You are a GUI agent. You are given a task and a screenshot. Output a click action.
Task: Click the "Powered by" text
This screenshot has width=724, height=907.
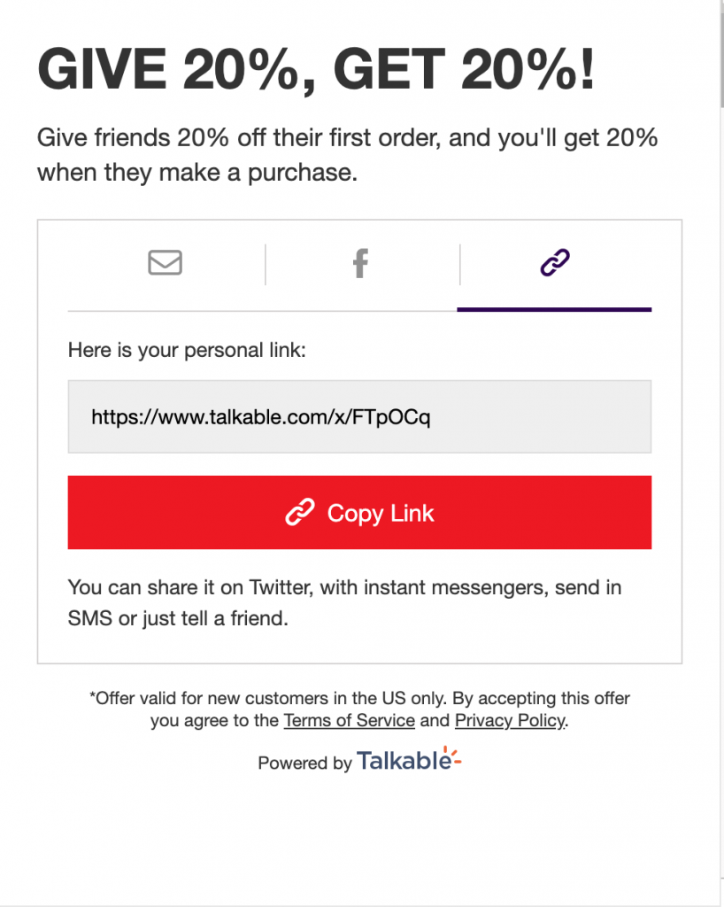click(x=304, y=763)
